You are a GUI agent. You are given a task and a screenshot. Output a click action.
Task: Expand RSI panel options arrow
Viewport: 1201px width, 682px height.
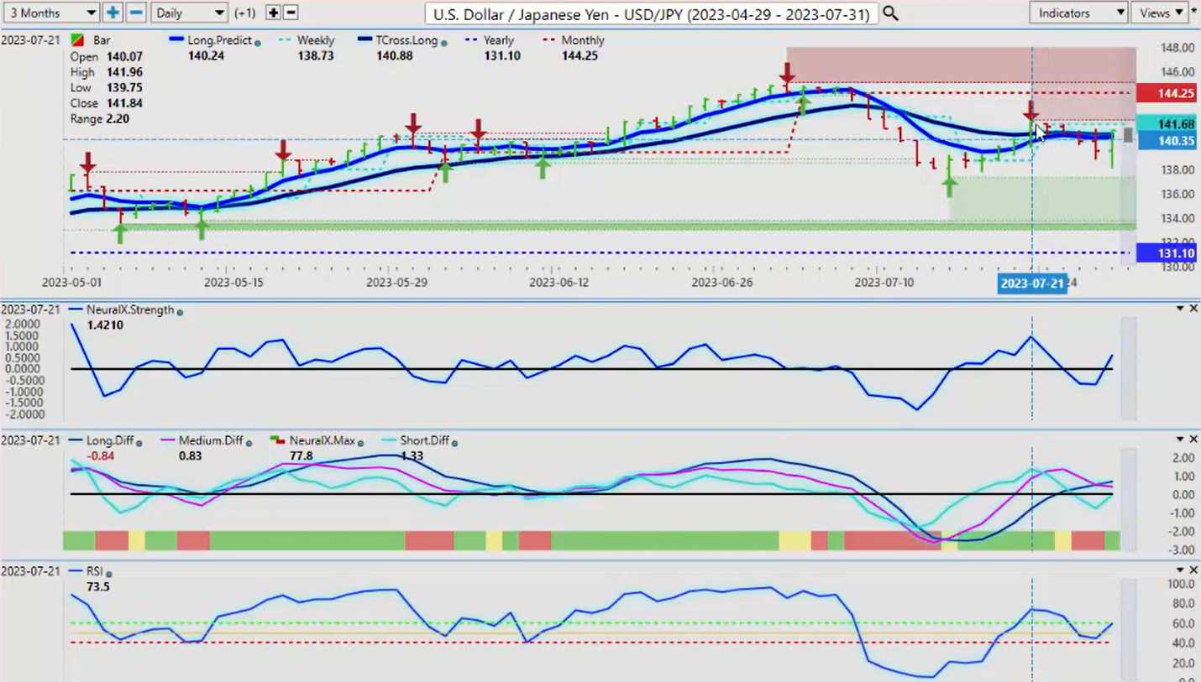coord(1180,571)
